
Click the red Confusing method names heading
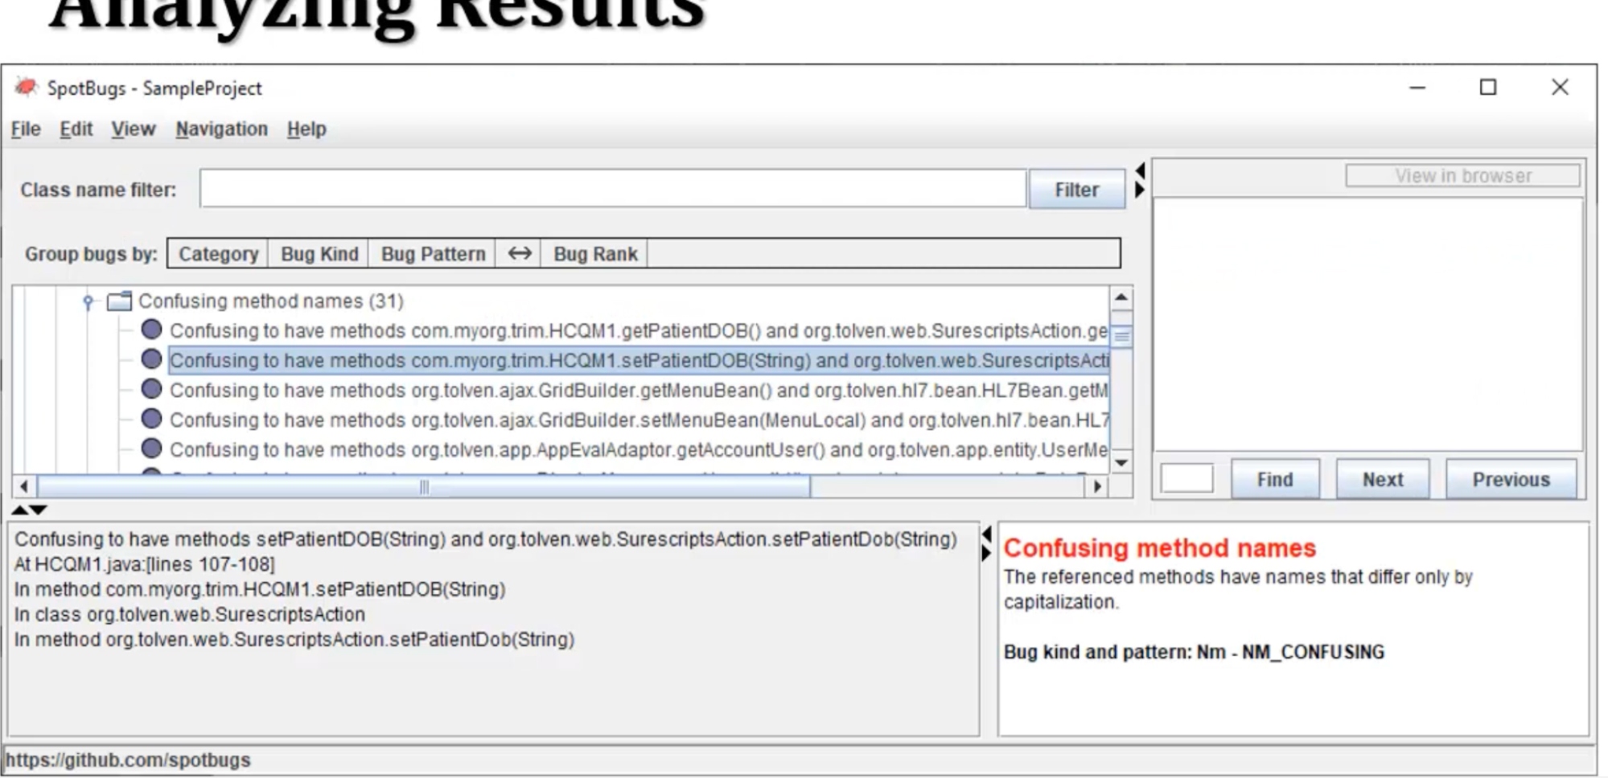click(1159, 548)
